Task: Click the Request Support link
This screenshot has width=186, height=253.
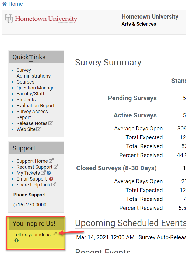Action: [34, 167]
